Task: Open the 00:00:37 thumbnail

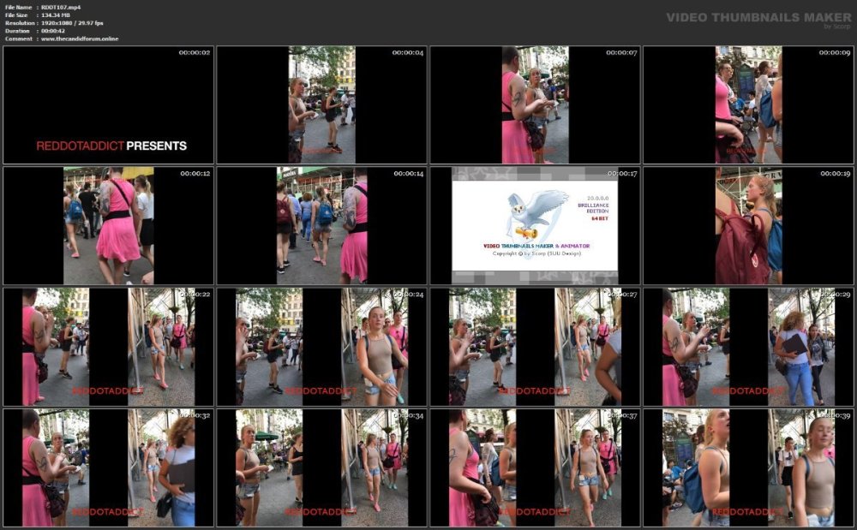Action: [x=535, y=467]
